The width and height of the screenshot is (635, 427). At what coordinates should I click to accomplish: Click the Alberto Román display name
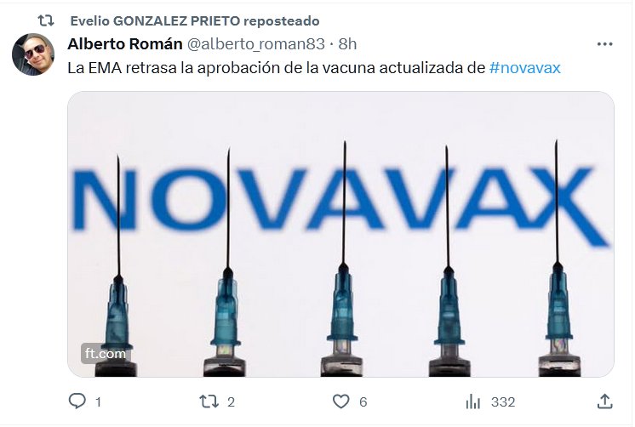[125, 43]
